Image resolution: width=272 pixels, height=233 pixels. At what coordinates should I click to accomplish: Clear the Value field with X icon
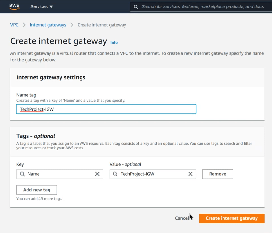pyautogui.click(x=190, y=174)
